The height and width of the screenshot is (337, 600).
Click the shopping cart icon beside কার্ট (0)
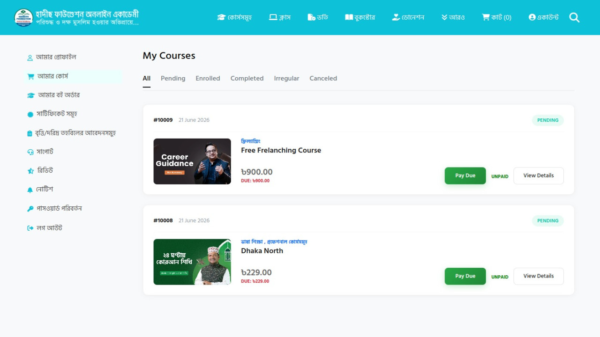pos(486,17)
